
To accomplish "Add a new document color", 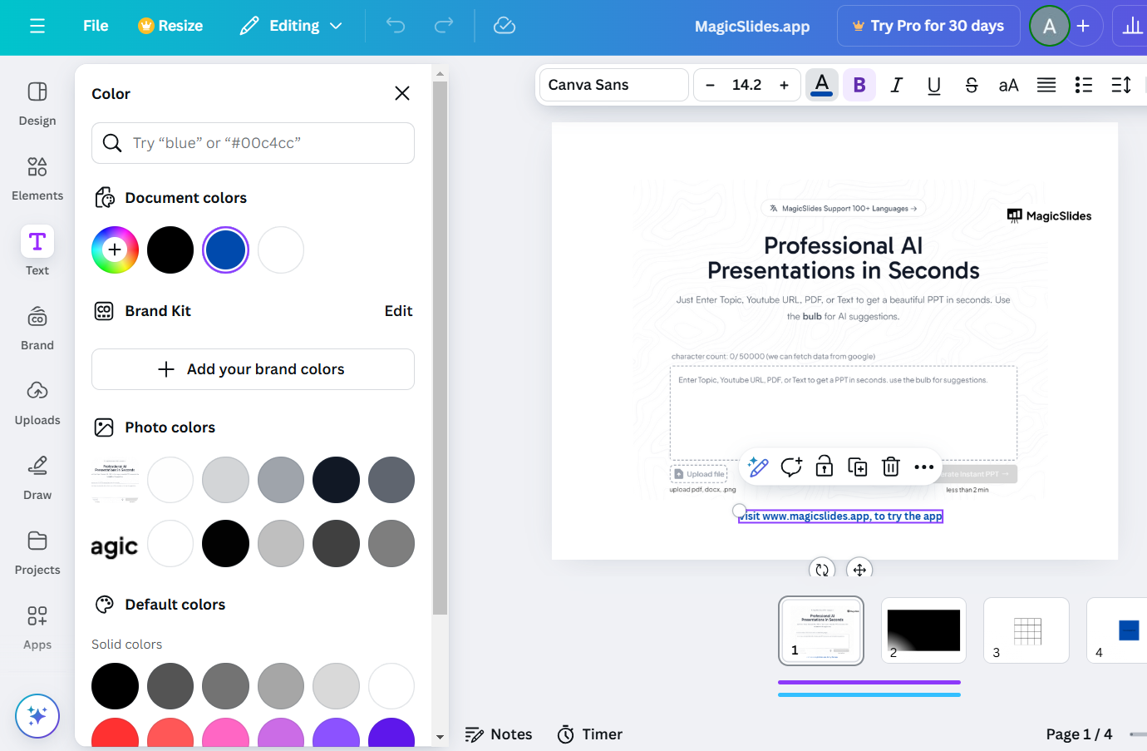I will tap(115, 250).
